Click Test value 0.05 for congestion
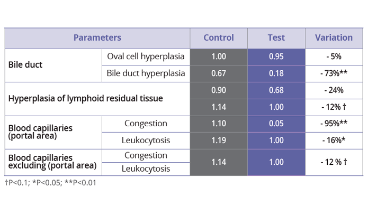 coord(276,124)
